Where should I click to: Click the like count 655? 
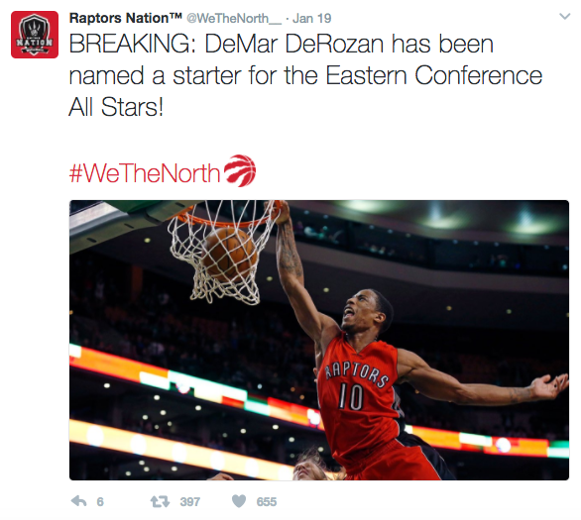267,502
